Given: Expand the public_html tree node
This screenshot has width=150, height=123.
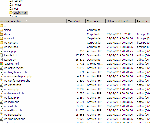Looking at the screenshot, I should point(6,13).
